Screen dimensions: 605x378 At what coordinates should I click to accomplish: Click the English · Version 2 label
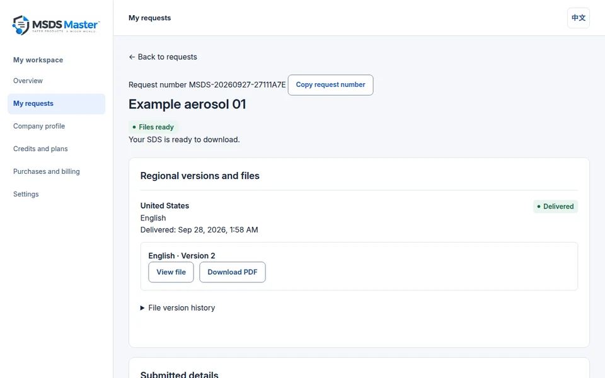click(x=181, y=256)
